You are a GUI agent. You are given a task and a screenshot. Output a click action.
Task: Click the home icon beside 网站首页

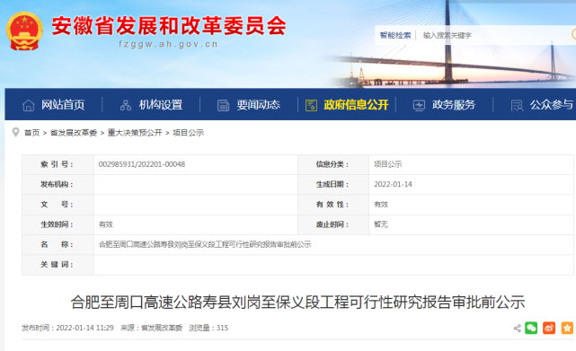[28, 105]
